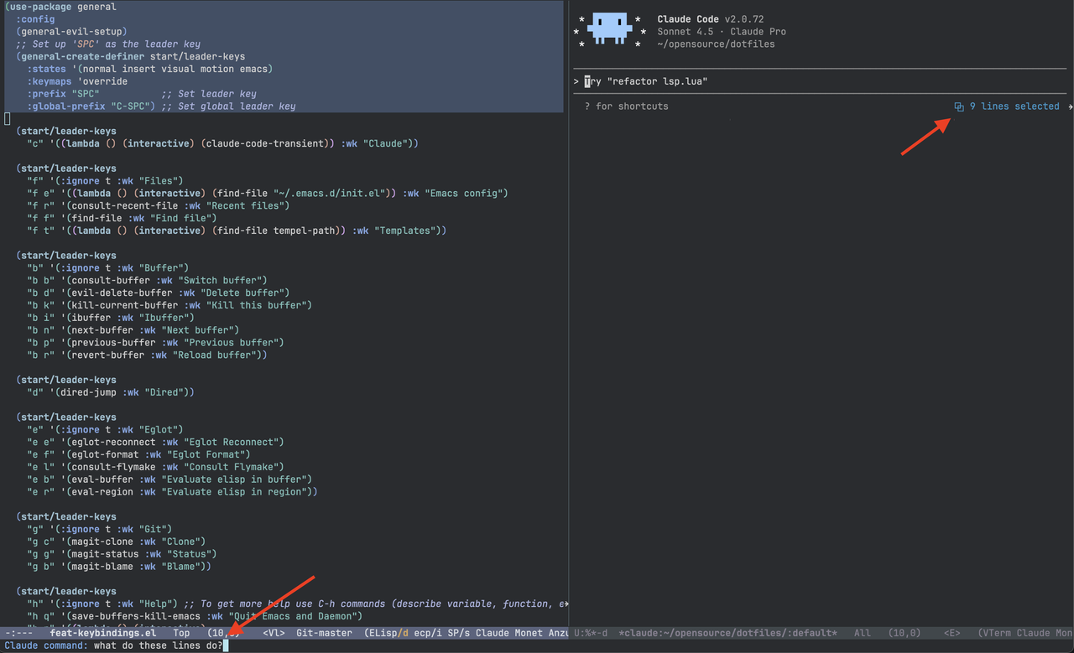
Task: Click 'Git-master' branch indicator in mode line
Action: [325, 633]
